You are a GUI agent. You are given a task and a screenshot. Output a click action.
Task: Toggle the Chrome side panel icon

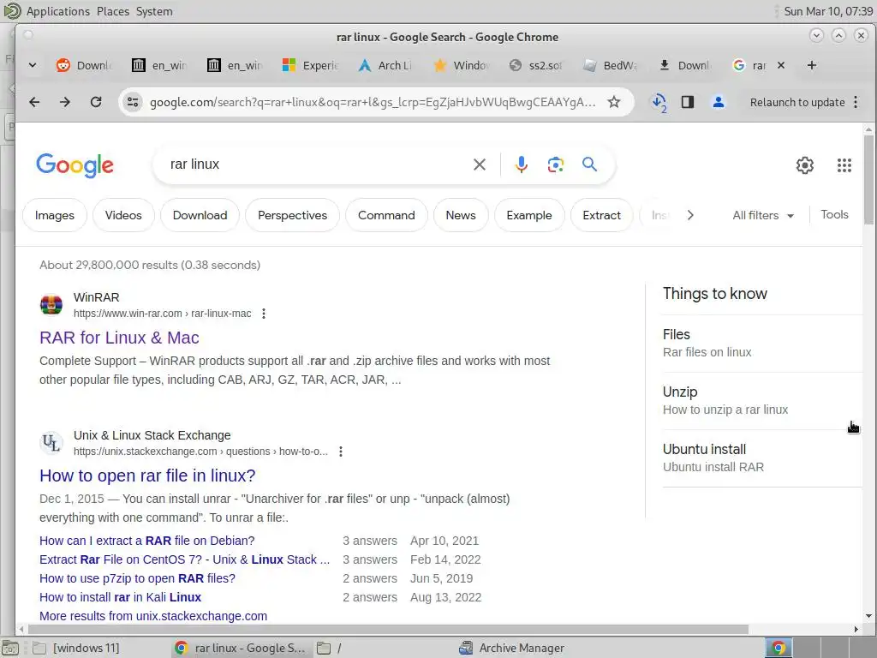688,102
